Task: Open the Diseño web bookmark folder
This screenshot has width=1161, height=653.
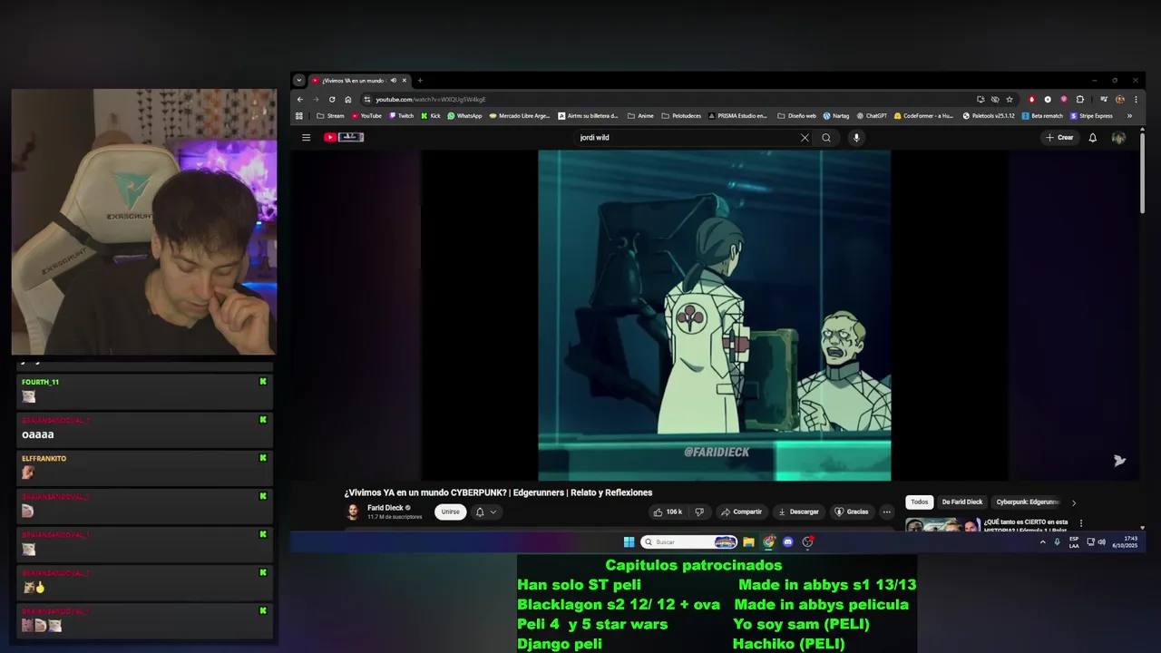Action: 796,116
